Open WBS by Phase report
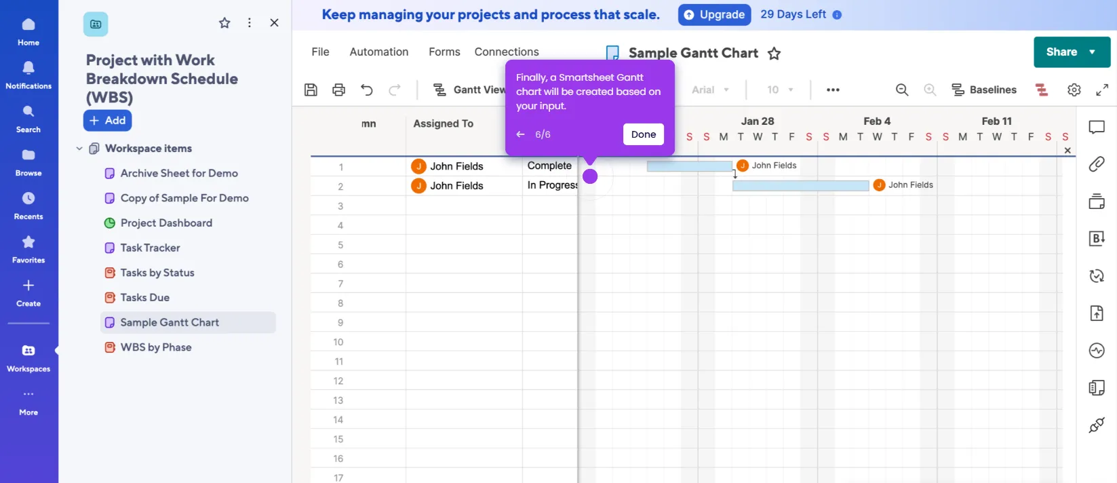This screenshot has width=1117, height=483. coord(156,347)
